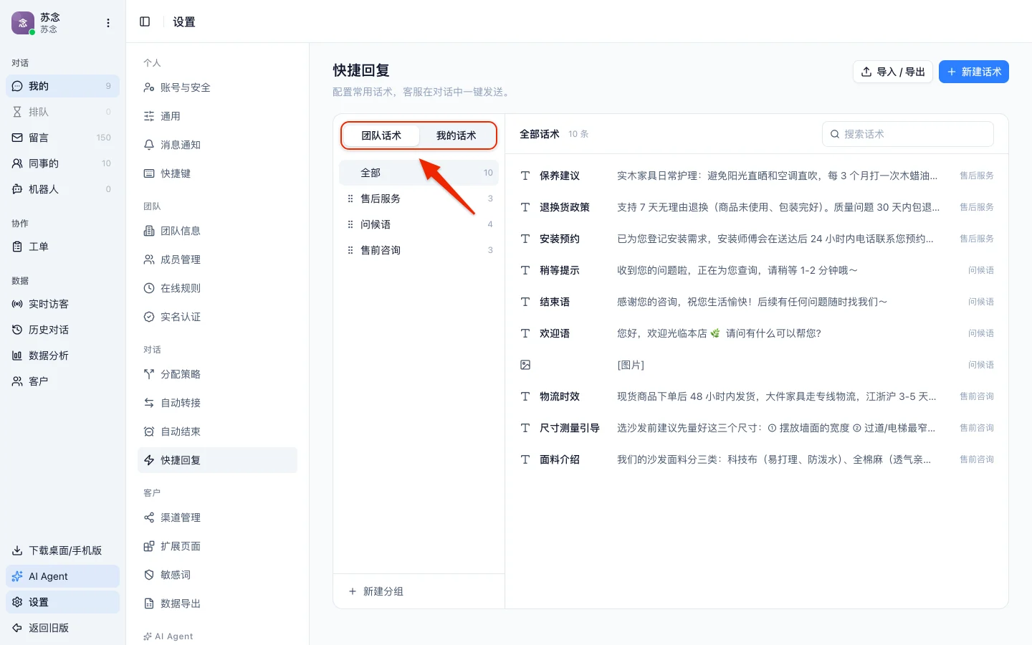Select the 售后服务 group
Image resolution: width=1032 pixels, height=645 pixels.
(419, 199)
